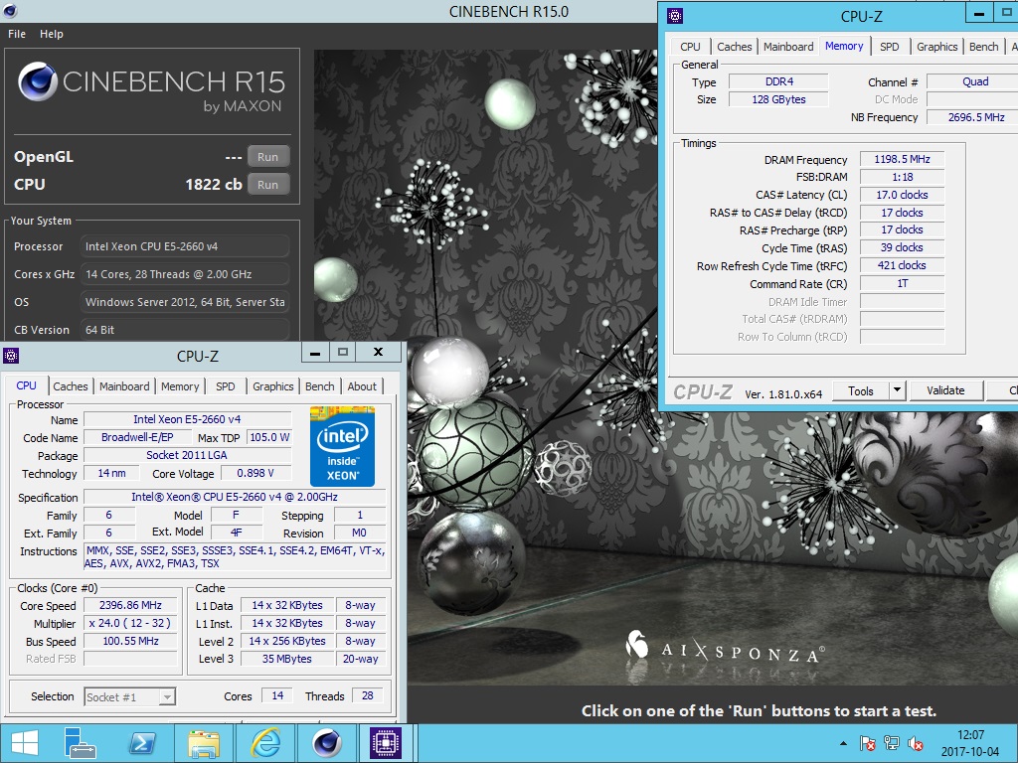This screenshot has width=1018, height=763.
Task: Click the app icon of the CPU-Z Memory window
Action: click(675, 16)
